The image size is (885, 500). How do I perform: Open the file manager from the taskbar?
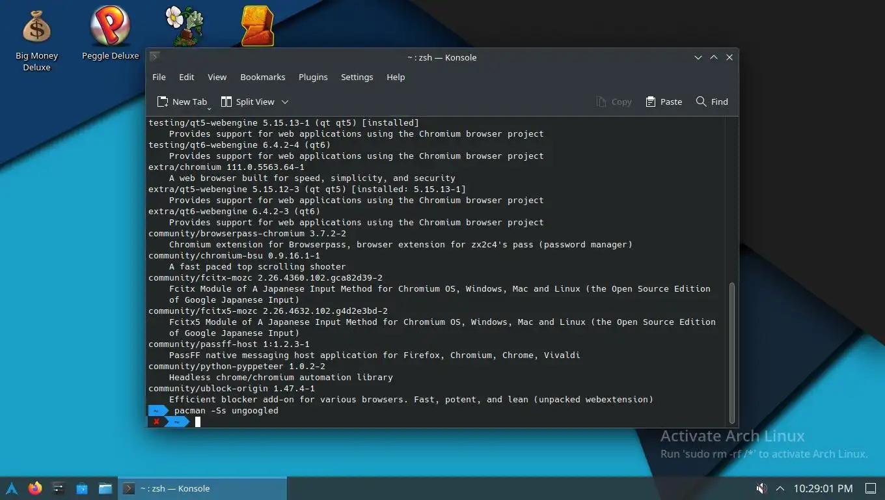pos(105,488)
